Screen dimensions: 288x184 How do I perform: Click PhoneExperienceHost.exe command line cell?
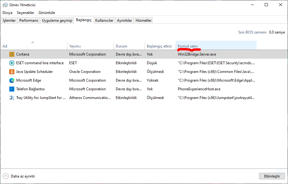tap(199, 89)
